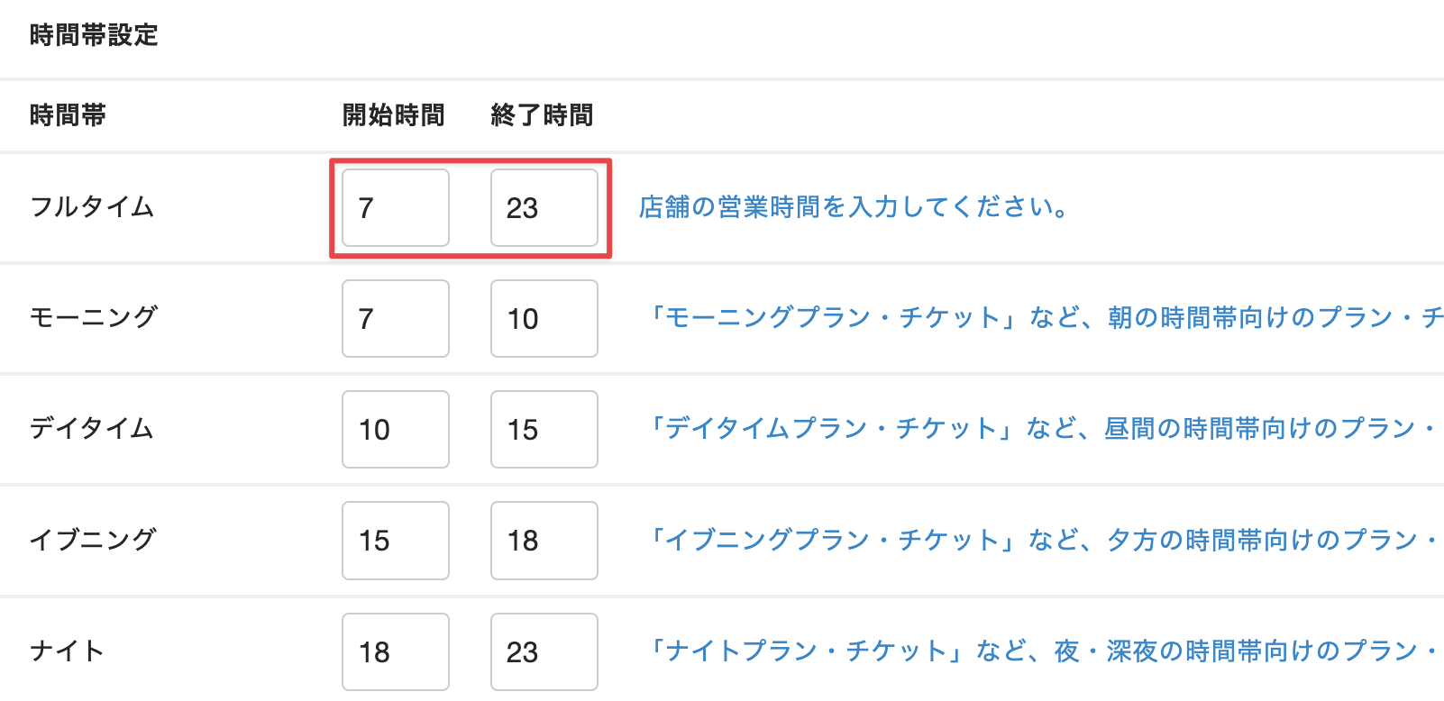Select the モーニング start time input
This screenshot has height=701, width=1444.
395,319
